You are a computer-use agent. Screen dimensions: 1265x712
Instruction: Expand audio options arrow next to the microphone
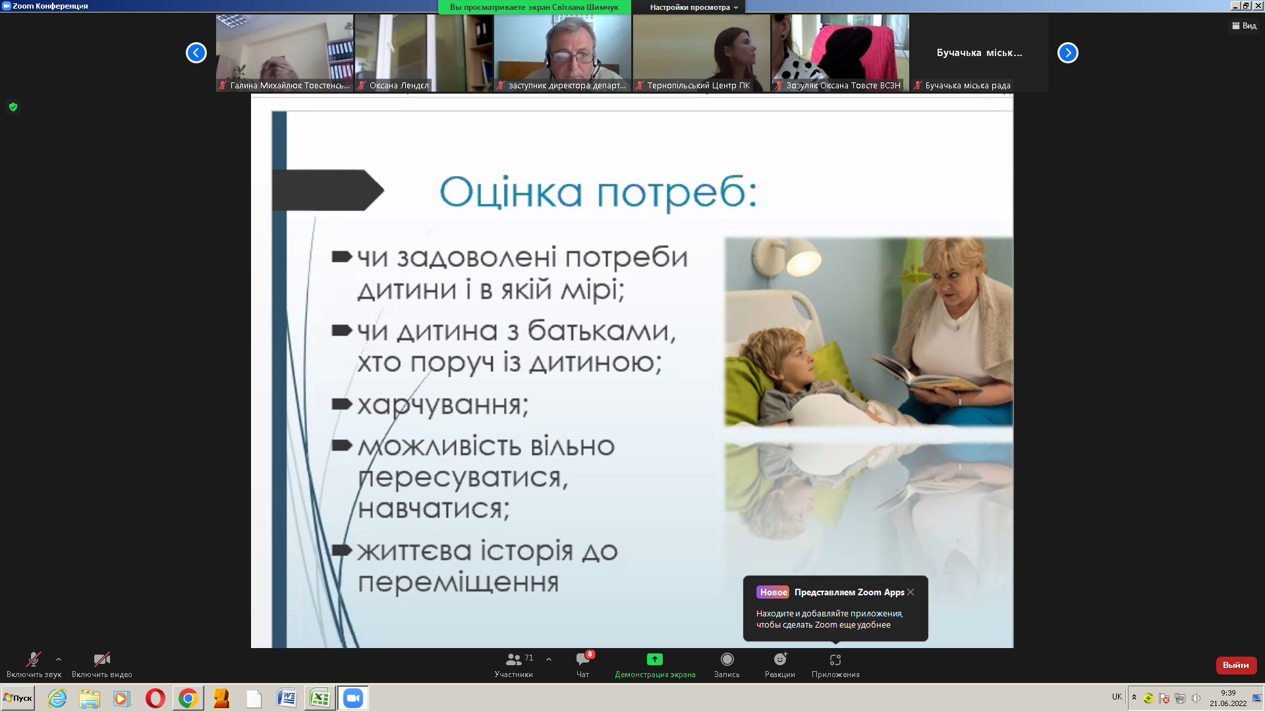tap(59, 659)
